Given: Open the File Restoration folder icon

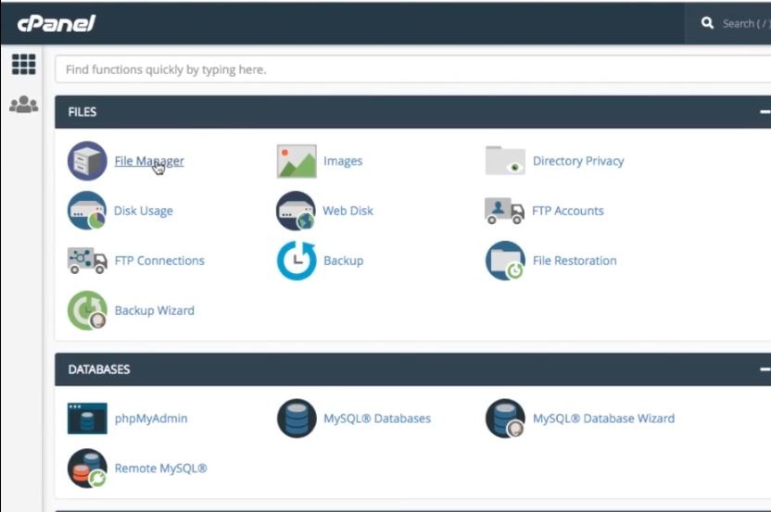Looking at the screenshot, I should pyautogui.click(x=505, y=260).
